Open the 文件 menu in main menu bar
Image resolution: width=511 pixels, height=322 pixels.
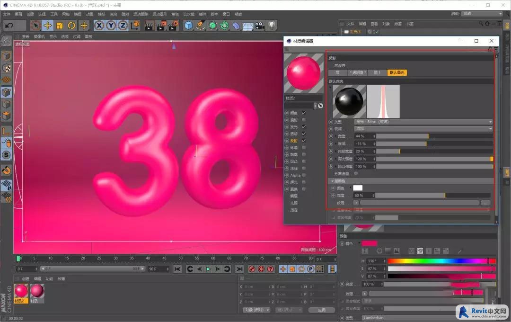7,14
